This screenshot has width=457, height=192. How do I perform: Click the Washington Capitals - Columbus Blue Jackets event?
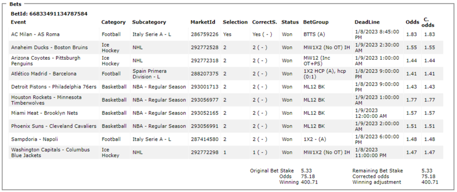coord(50,153)
